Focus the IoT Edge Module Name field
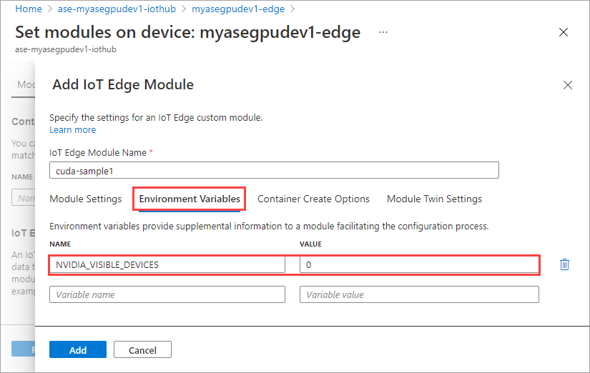 274,170
